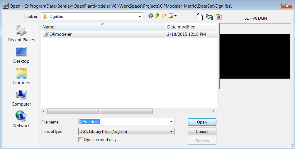Go back to the last folder visited
Screen dimensions: 295x149
pyautogui.click(x=150, y=16)
